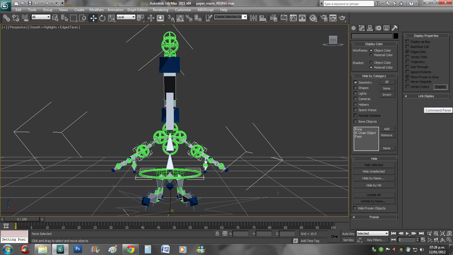The height and width of the screenshot is (255, 453).
Task: Toggle Percent Snap in the toolbar
Action: (189, 18)
